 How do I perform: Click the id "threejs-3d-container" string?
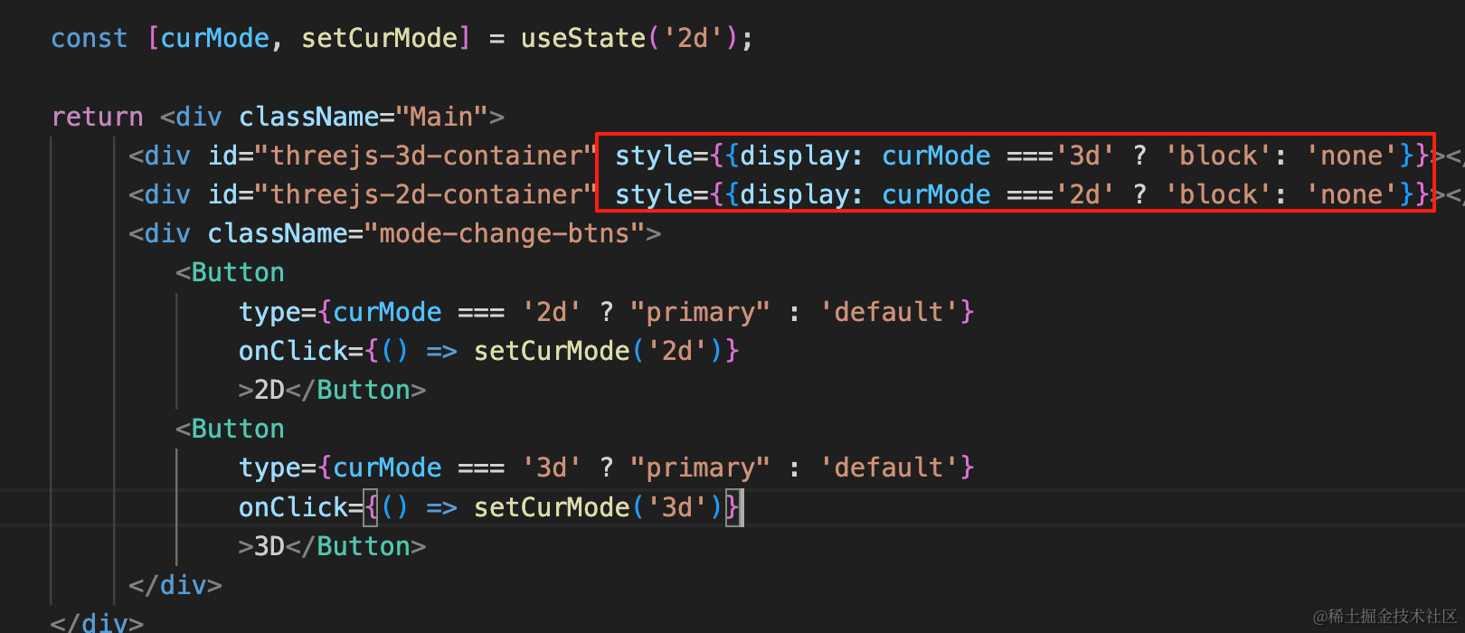coord(425,156)
